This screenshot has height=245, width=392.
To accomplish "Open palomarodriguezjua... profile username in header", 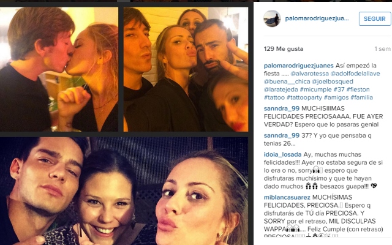I will tap(317, 18).
